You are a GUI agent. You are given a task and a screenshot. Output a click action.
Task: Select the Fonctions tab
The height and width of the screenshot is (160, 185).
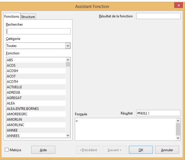tap(12, 16)
